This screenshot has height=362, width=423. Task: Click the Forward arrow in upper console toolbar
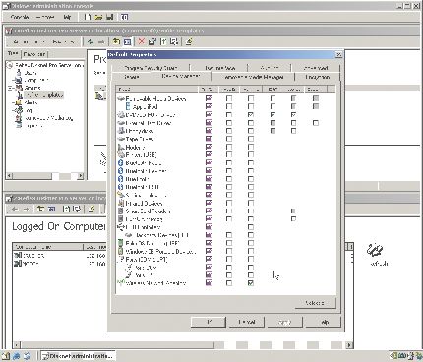101,42
